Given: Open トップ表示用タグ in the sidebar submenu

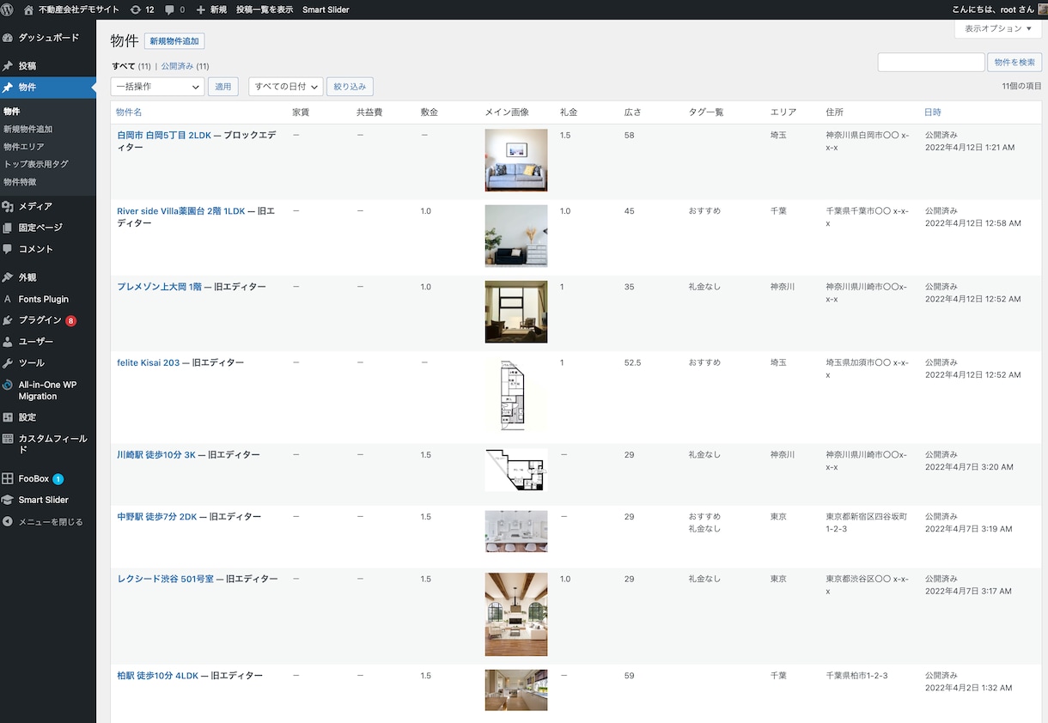Looking at the screenshot, I should 36,164.
